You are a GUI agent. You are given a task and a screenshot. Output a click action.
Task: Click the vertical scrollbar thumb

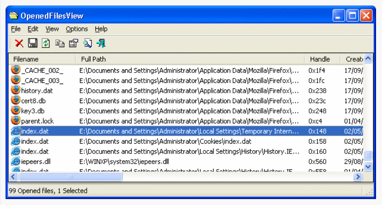(x=368, y=155)
